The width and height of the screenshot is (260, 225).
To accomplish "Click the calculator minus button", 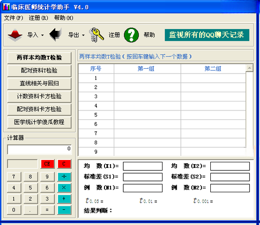I will tap(64, 210).
